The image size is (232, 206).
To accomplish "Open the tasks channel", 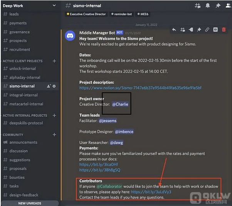I will pyautogui.click(x=30, y=186).
